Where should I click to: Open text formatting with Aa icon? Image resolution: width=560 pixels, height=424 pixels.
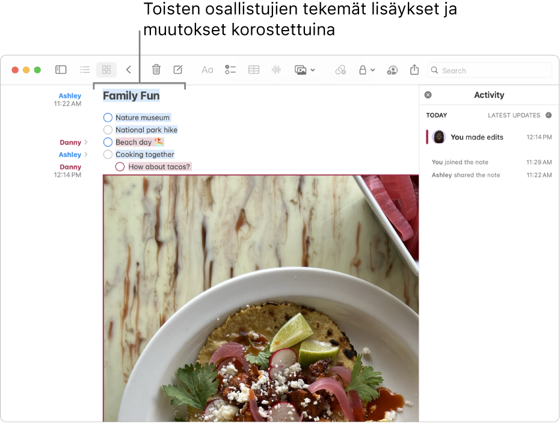(207, 70)
